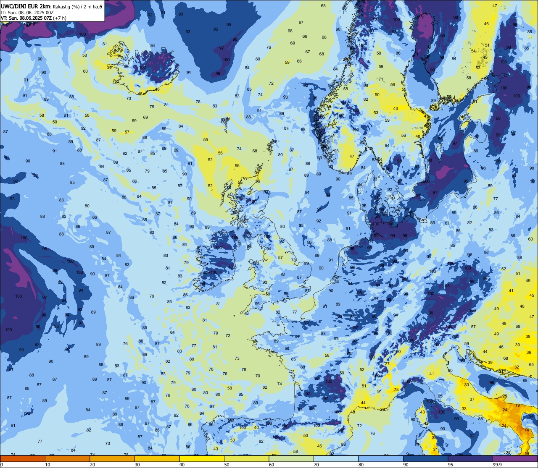Image resolution: width=538 pixels, height=468 pixels.
Task: Click the legend tick label 50
Action: click(227, 465)
